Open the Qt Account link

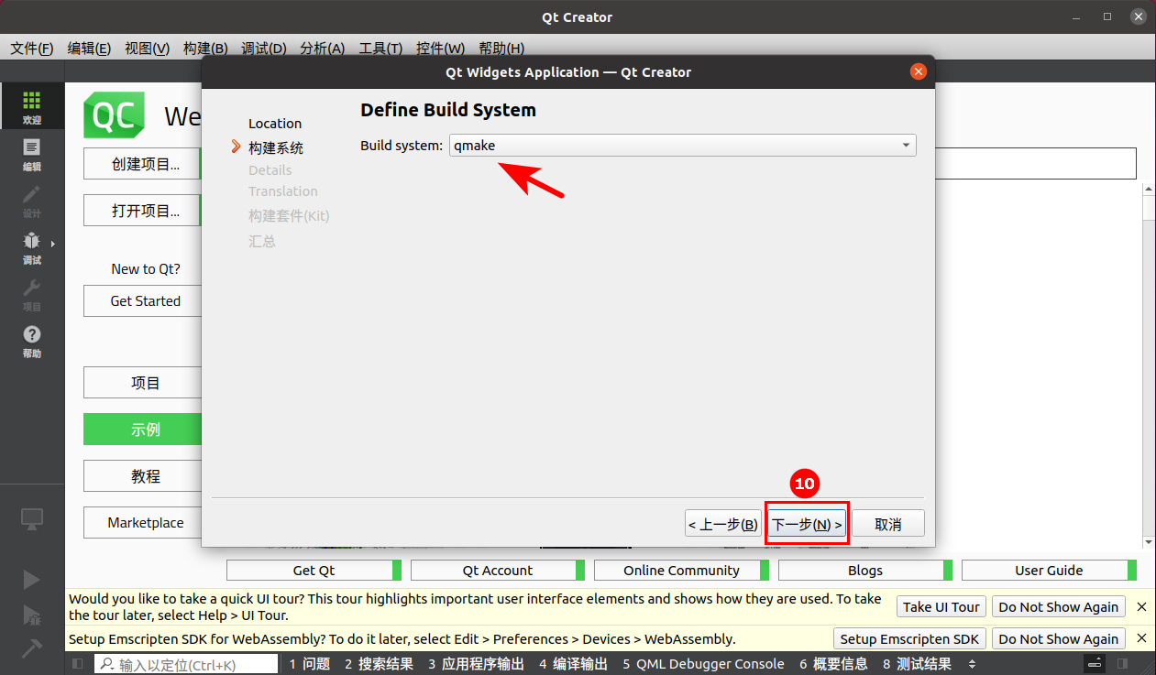(x=498, y=570)
